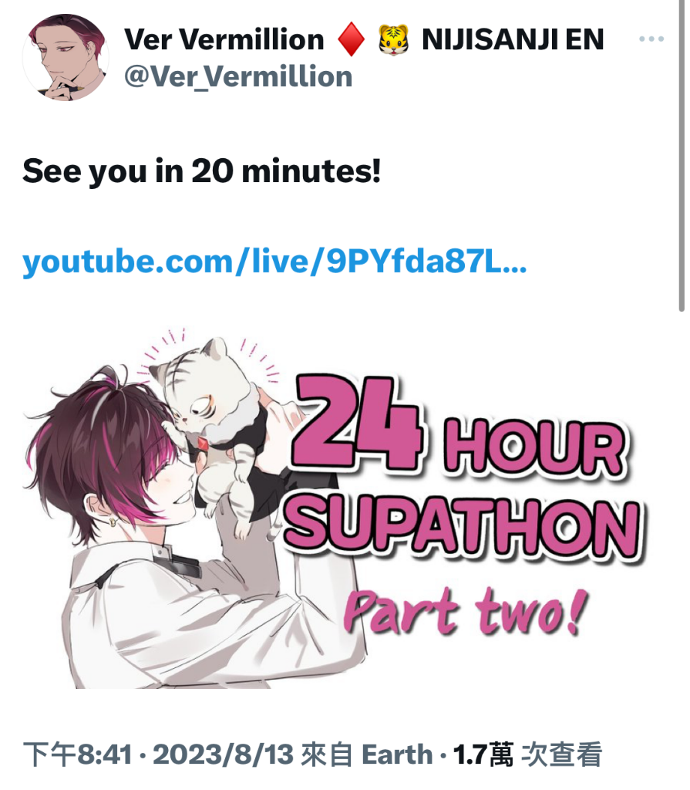Click the See you in 20 minutes! text
The image size is (690, 790).
(201, 171)
